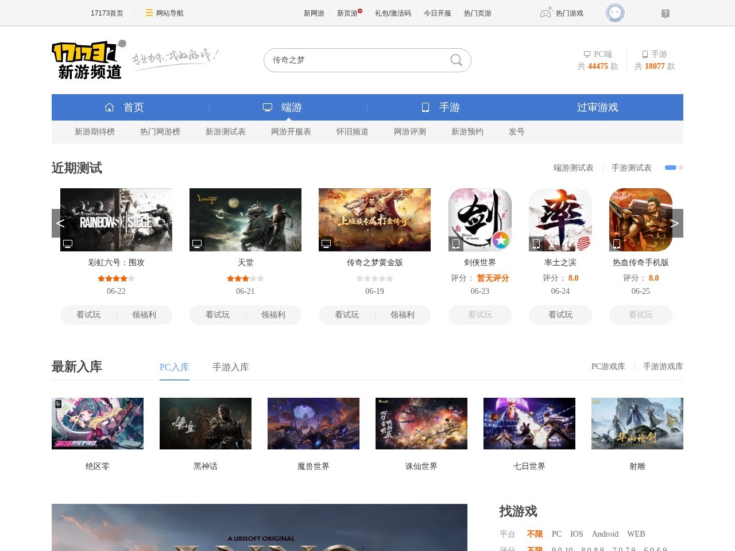Viewport: 735px width, 551px height.
Task: Click the monitor icon beside 端游
Action: click(x=268, y=107)
